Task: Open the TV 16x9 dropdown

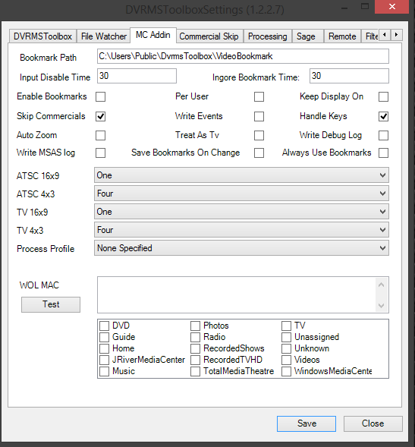Action: click(241, 212)
